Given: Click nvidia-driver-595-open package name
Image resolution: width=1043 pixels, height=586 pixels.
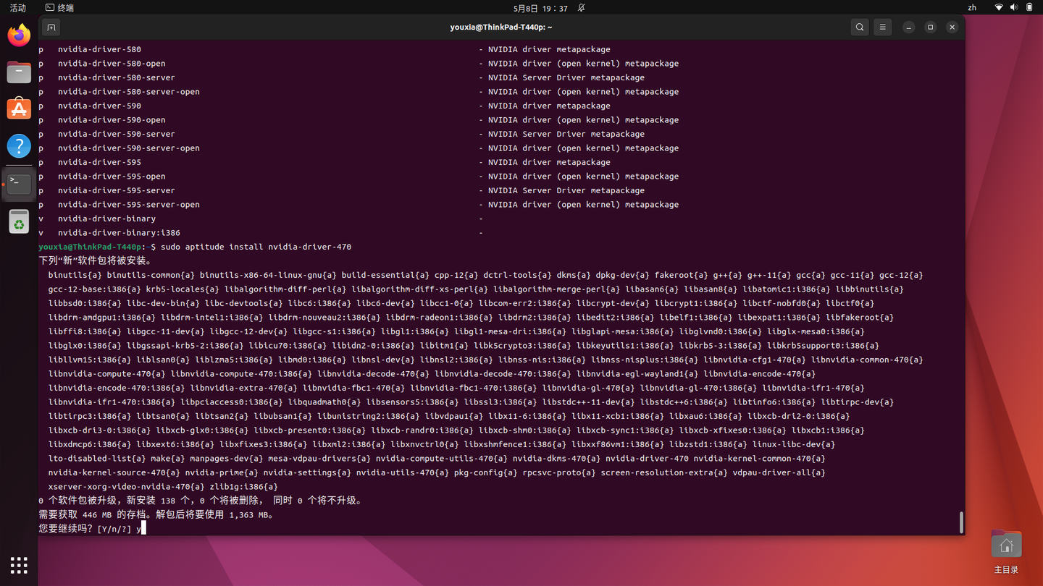Looking at the screenshot, I should pos(112,177).
